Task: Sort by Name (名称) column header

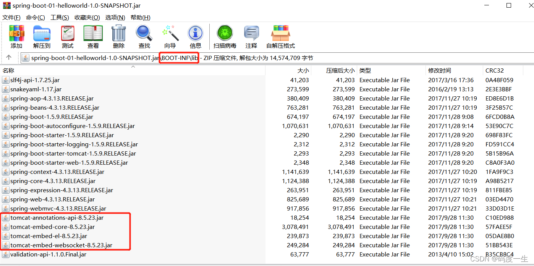Action: tap(8, 70)
